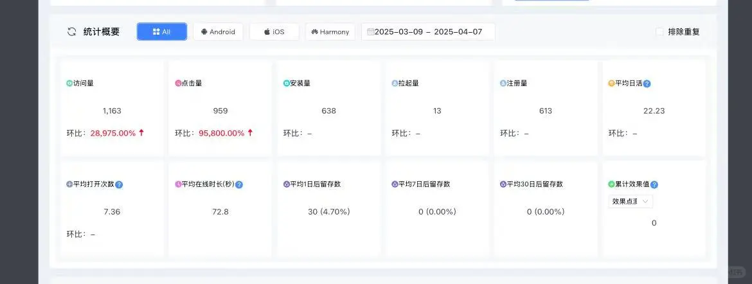Image resolution: width=752 pixels, height=284 pixels.
Task: Click the 点击量 pink metric icon
Action: [x=178, y=83]
